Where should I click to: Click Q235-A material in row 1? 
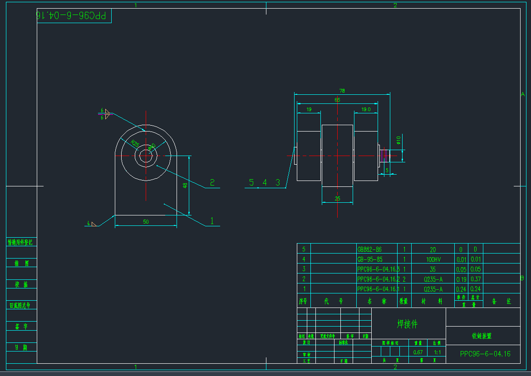tap(433, 289)
